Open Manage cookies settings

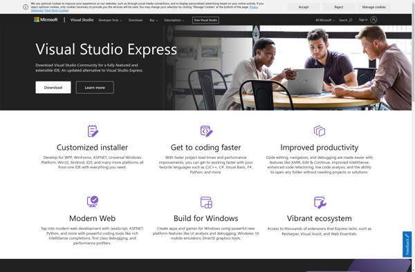point(373,7)
